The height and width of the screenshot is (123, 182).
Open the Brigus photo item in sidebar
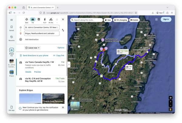tap(12, 73)
